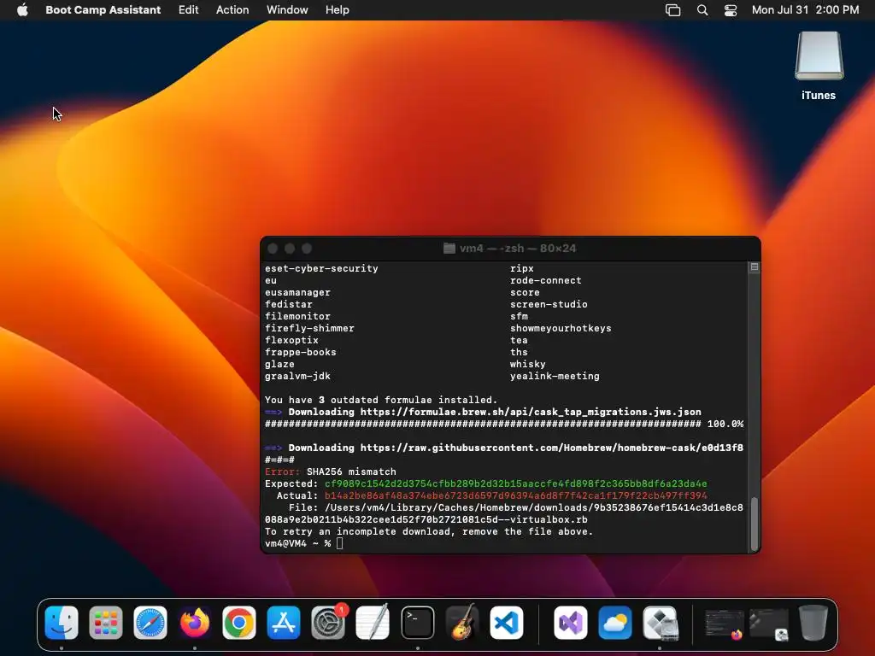Viewport: 875px width, 656px height.
Task: Click 'graalvm-jdk' in Terminal output
Action: [297, 376]
